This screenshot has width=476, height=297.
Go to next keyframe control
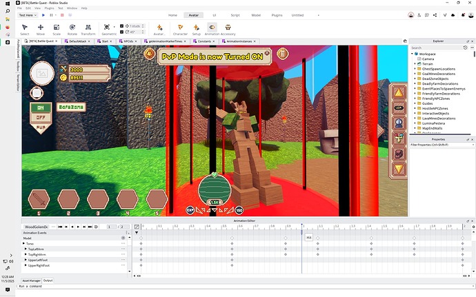(x=84, y=227)
